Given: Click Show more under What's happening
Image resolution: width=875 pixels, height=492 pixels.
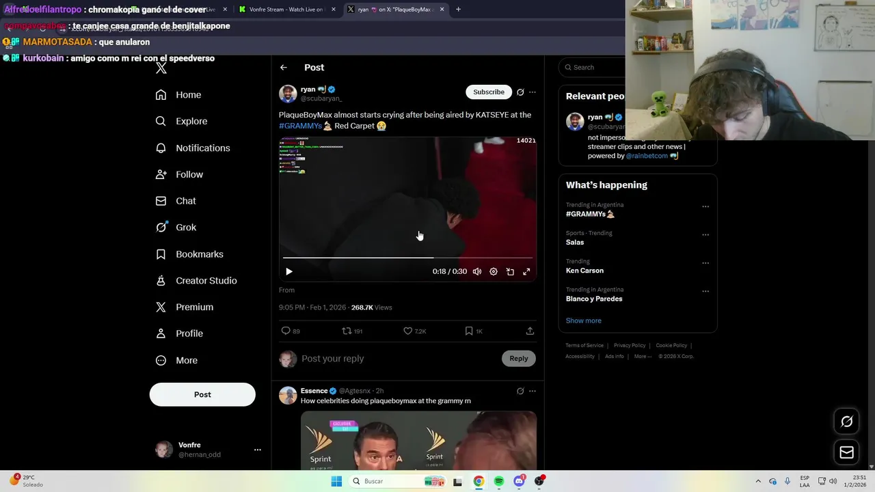Looking at the screenshot, I should pyautogui.click(x=584, y=320).
